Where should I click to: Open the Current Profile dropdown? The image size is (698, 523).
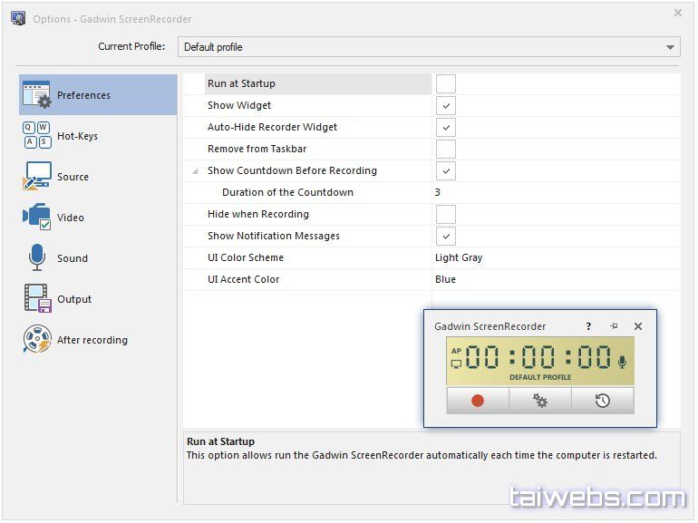[429, 47]
